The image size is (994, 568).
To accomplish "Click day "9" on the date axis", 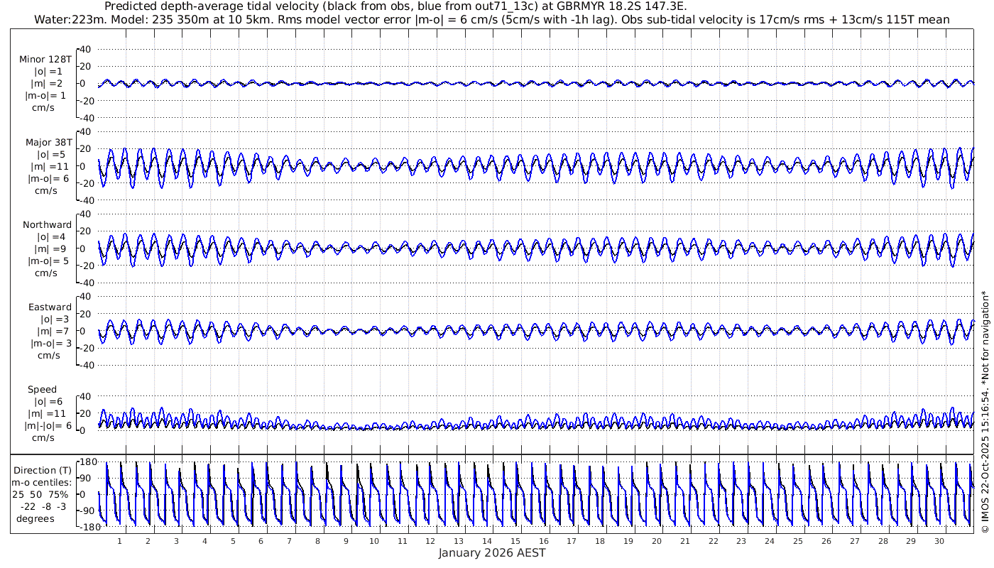I will pos(346,541).
